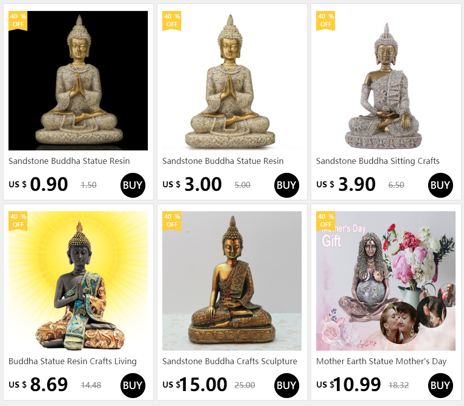Open the Mother's Day Gift product image

coord(386,281)
